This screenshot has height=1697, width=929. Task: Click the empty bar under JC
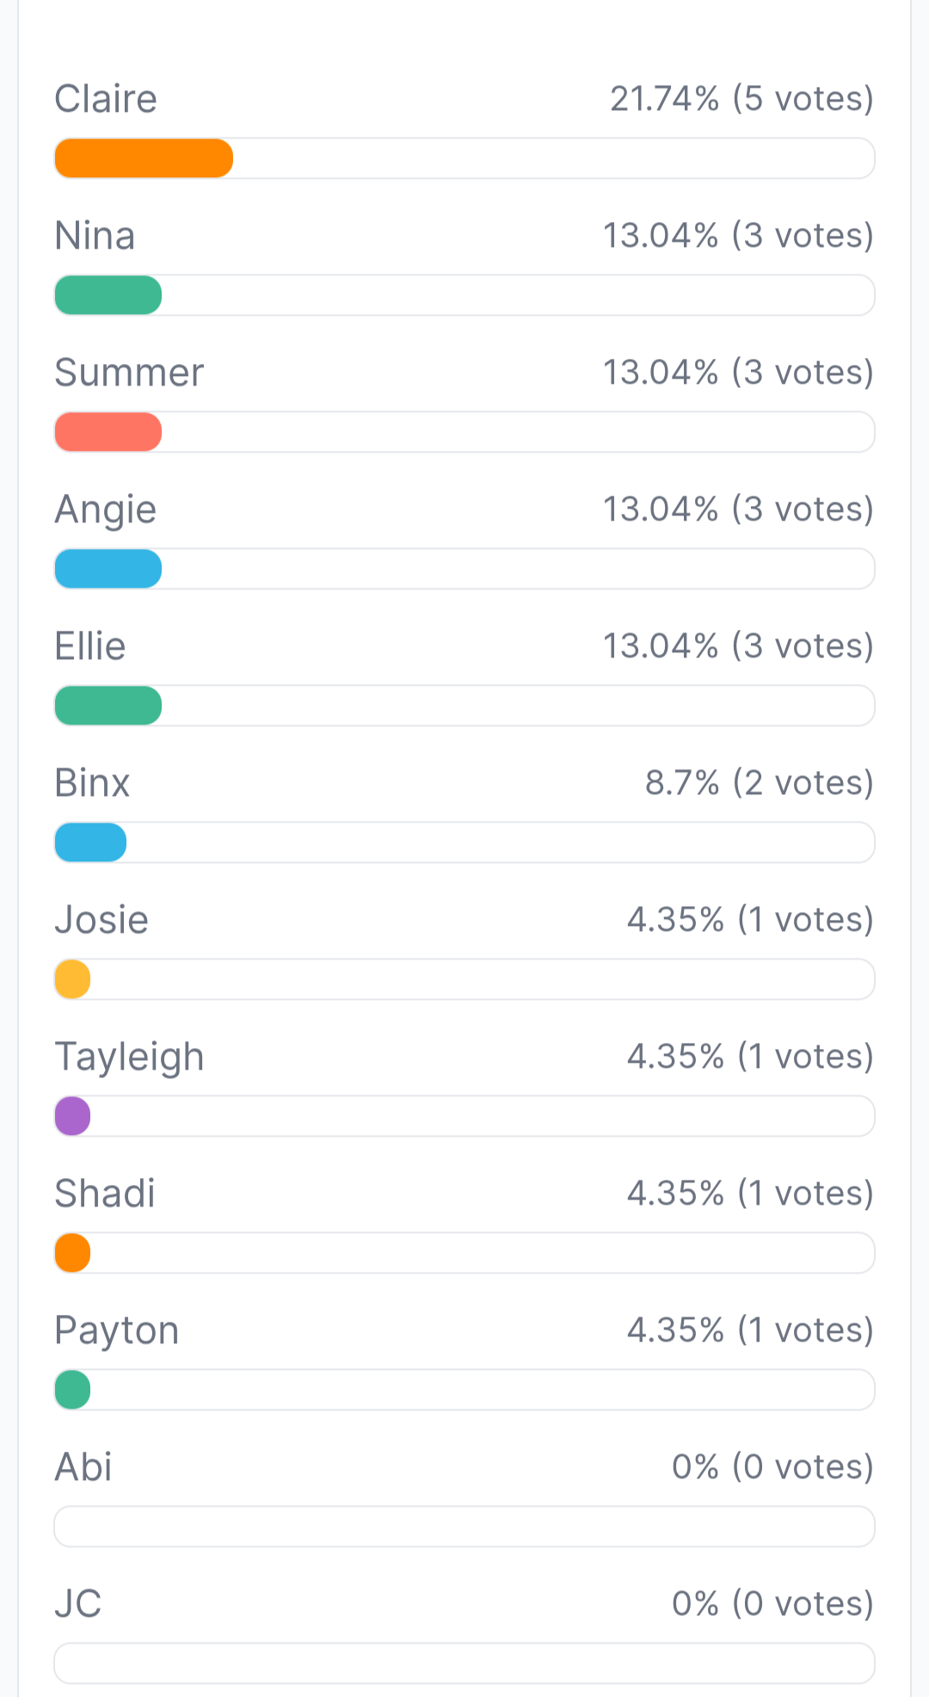click(464, 1663)
